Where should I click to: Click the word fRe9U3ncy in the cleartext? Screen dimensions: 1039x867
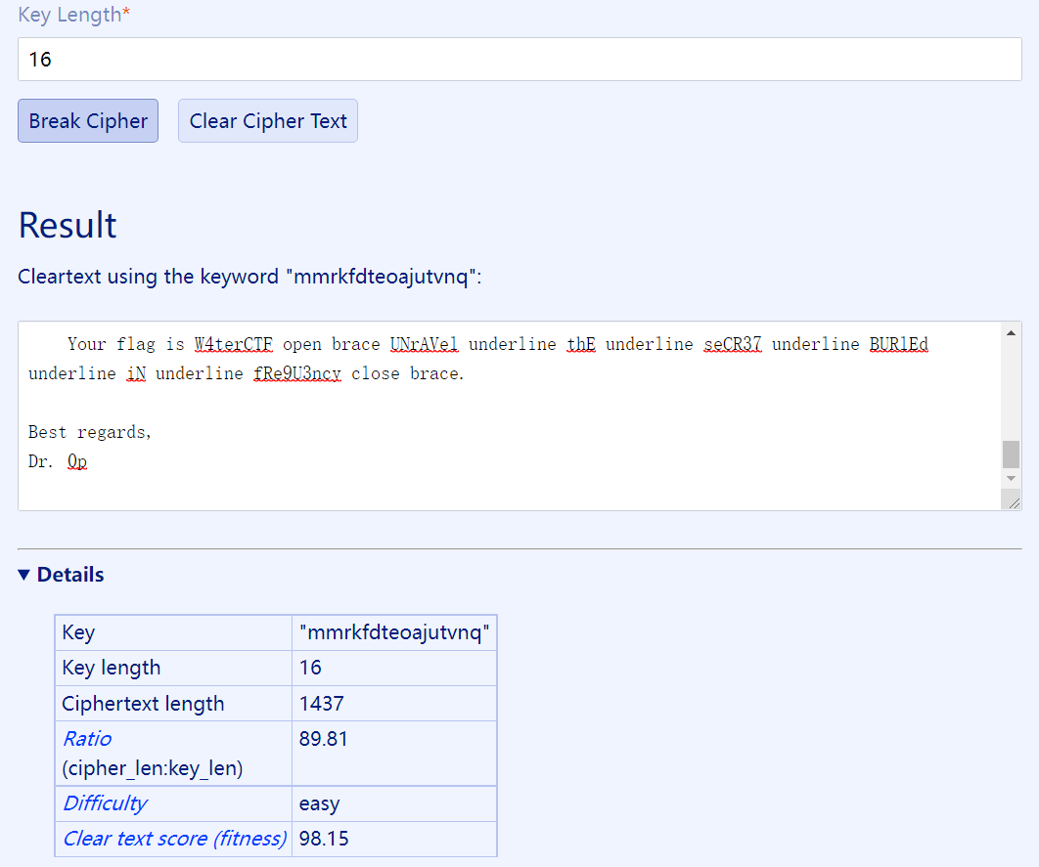[296, 373]
